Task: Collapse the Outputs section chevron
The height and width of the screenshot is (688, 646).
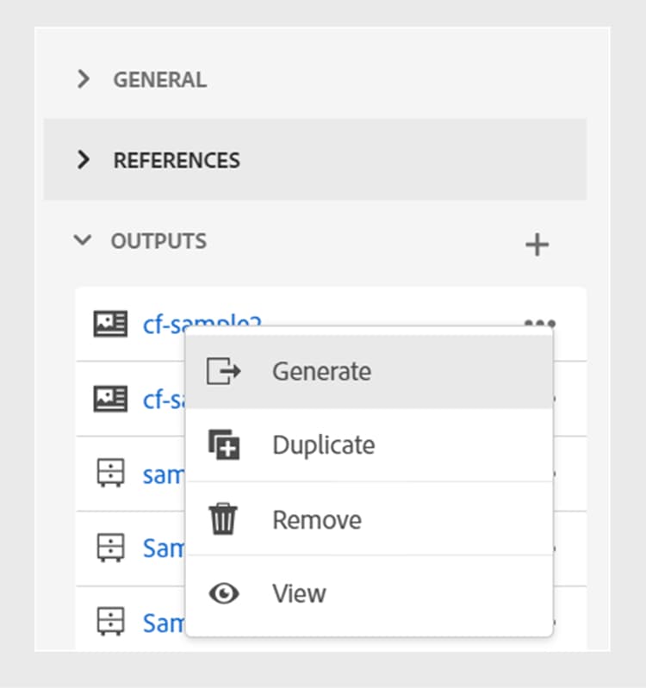Action: (x=83, y=240)
